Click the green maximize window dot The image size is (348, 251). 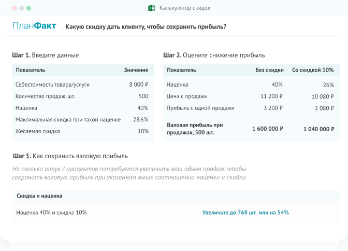[x=28, y=9]
